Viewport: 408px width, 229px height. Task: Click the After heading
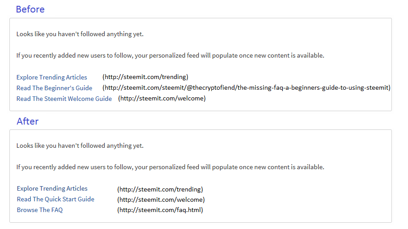(x=28, y=121)
